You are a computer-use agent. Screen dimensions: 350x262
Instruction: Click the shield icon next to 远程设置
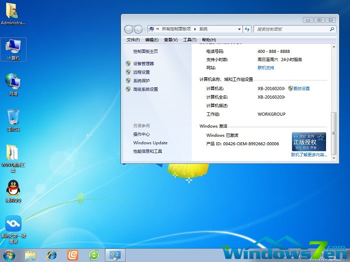point(128,72)
